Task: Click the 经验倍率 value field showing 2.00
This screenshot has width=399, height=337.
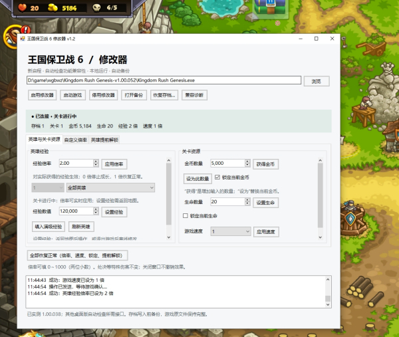Action: click(76, 163)
